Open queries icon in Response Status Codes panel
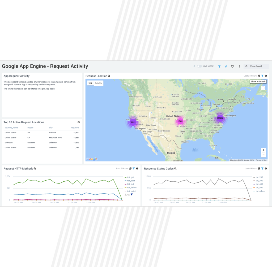The width and height of the screenshot is (272, 267). 259,168
